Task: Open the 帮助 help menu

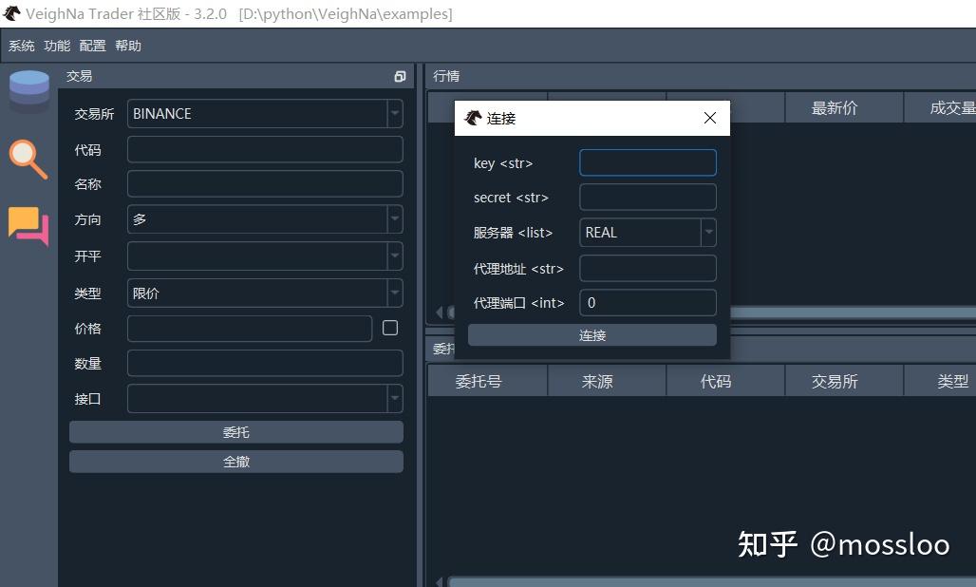Action: pos(128,45)
